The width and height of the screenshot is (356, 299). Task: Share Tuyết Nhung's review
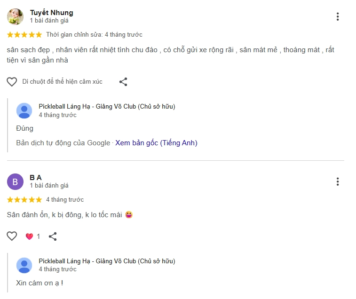coord(123,82)
